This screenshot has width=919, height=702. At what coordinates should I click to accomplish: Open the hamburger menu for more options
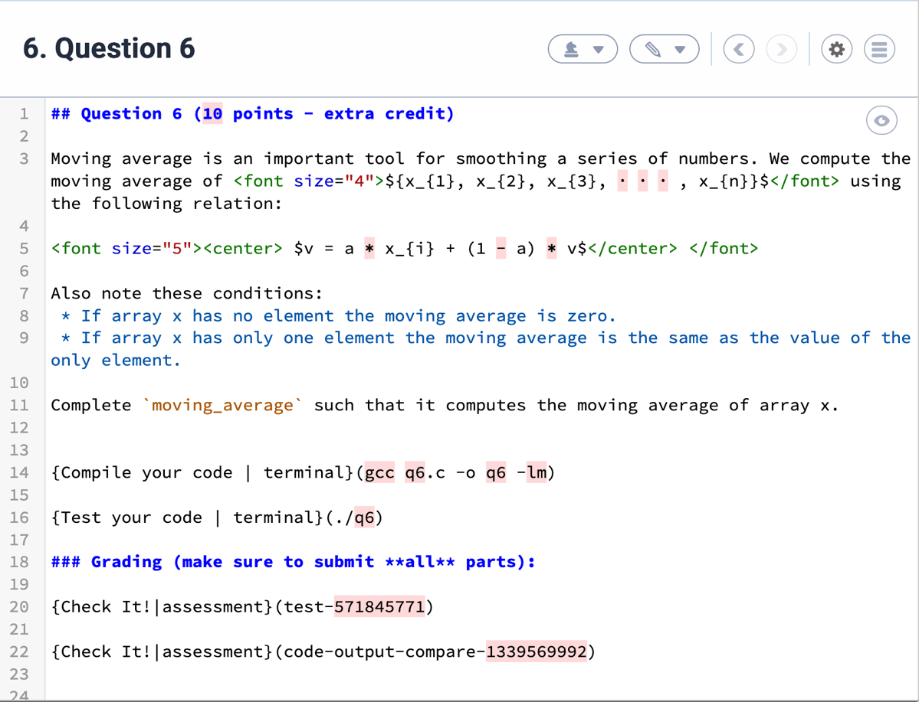coord(878,48)
